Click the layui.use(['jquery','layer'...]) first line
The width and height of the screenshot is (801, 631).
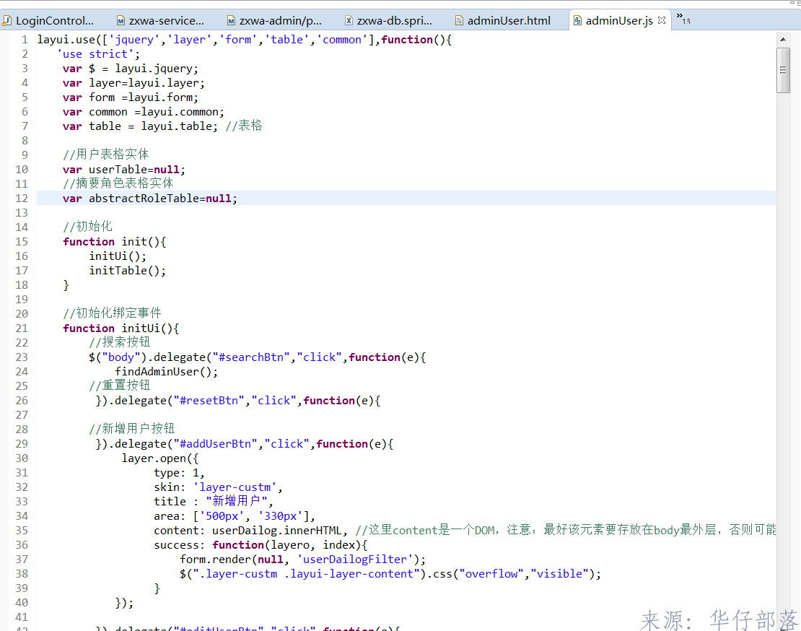pos(245,40)
